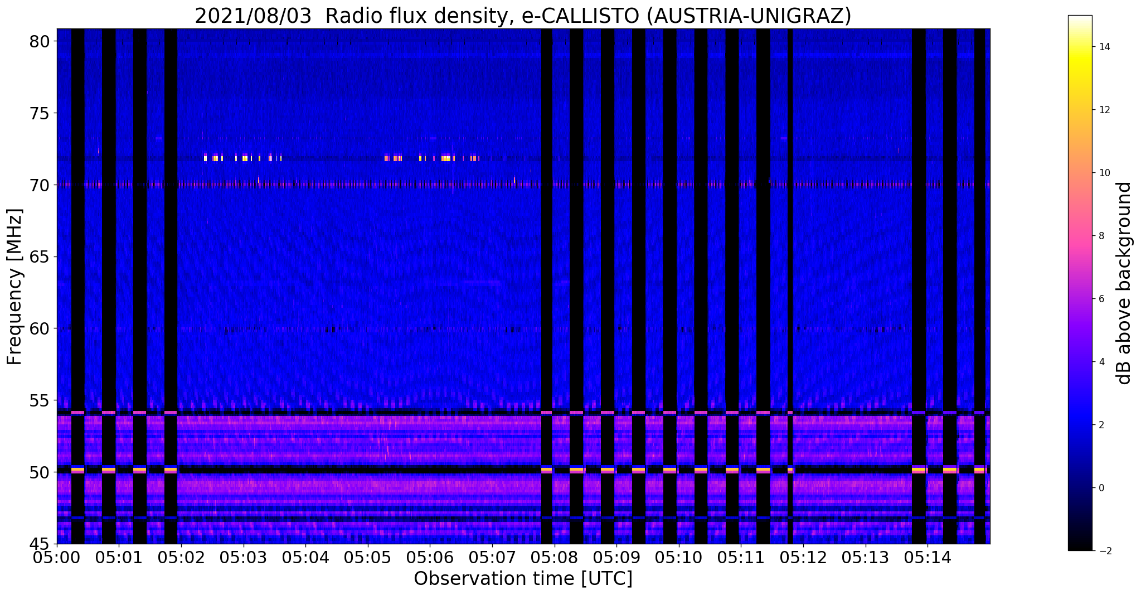This screenshot has width=1141, height=595.
Task: Click the colorbar value 2
Action: (x=1101, y=425)
